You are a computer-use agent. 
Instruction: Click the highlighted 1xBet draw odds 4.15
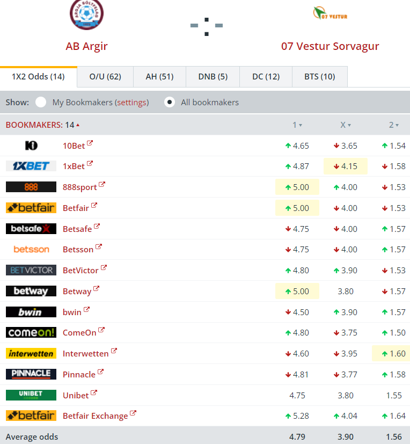point(345,166)
